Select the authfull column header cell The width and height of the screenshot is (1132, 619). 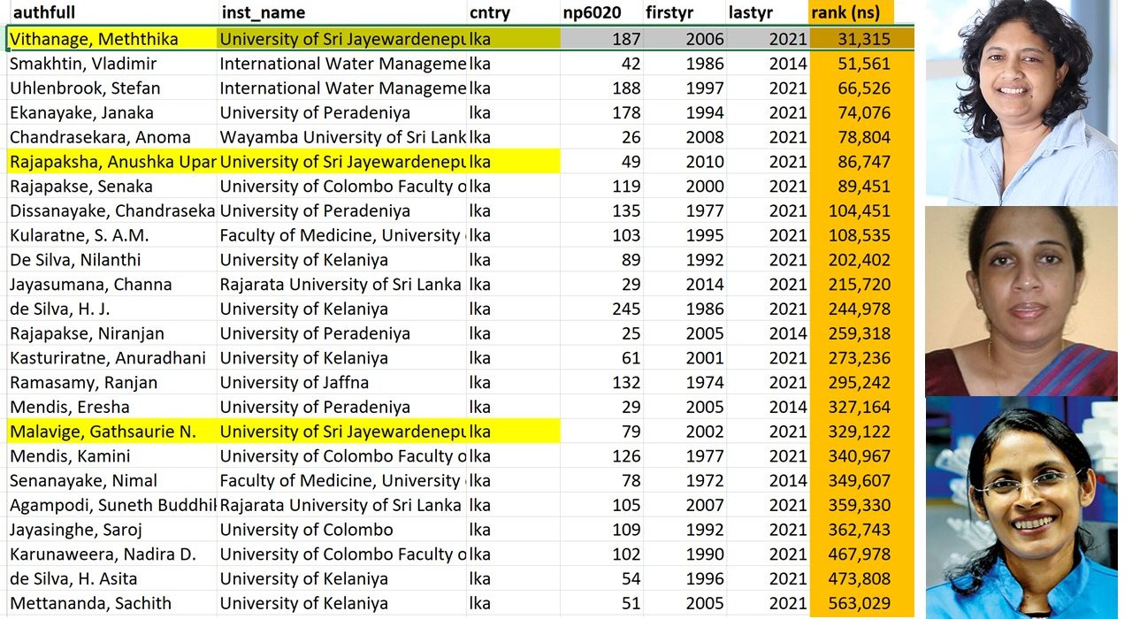click(x=111, y=12)
